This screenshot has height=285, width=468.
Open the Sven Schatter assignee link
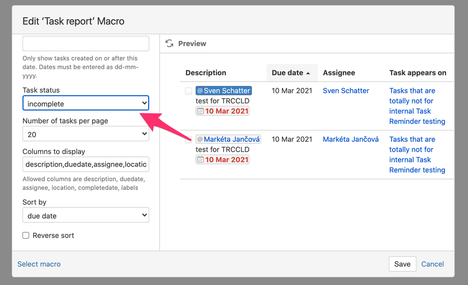[346, 91]
